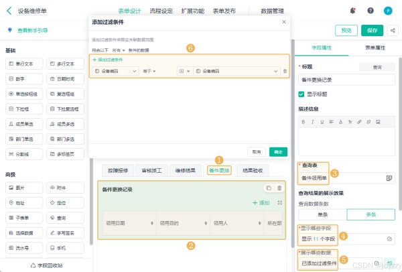Delete the 设备编码 filter condition row
This screenshot has height=272, width=402.
pyautogui.click(x=285, y=71)
